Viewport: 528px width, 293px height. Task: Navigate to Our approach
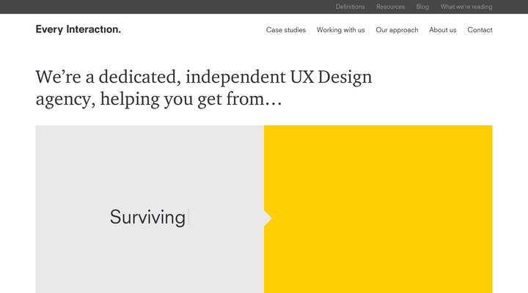click(397, 30)
